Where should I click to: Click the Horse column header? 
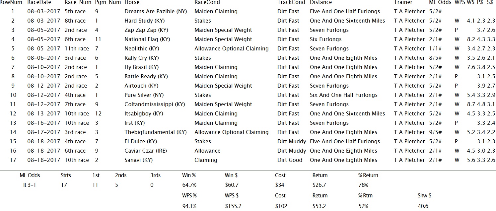pos(132,2)
